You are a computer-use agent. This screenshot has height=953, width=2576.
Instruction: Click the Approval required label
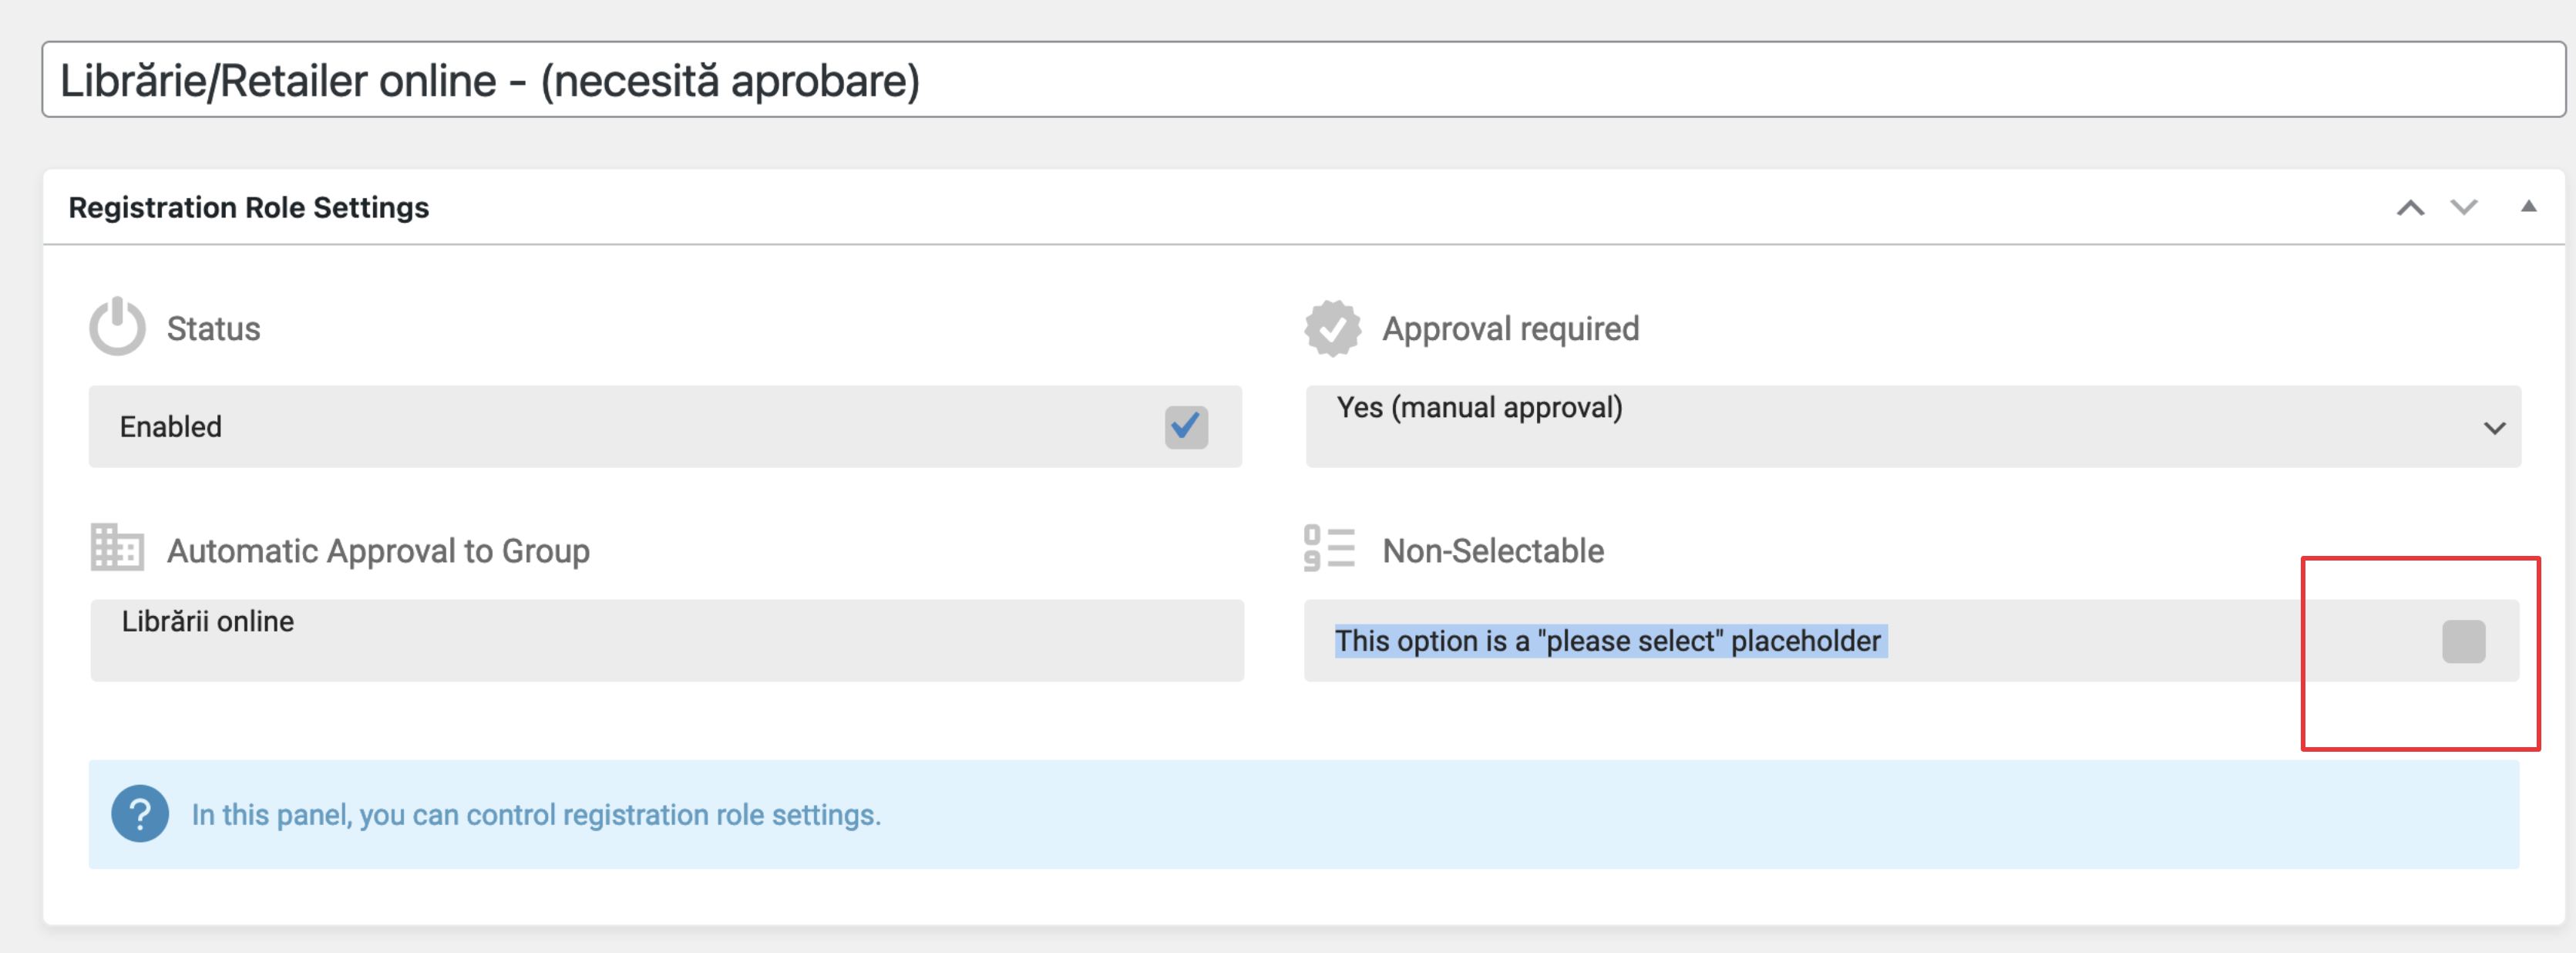coord(1510,328)
